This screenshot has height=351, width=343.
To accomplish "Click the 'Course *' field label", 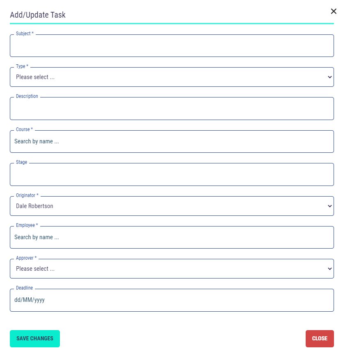I will pyautogui.click(x=24, y=129).
